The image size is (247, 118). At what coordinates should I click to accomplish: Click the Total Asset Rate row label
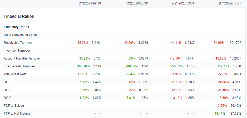pos(15,74)
